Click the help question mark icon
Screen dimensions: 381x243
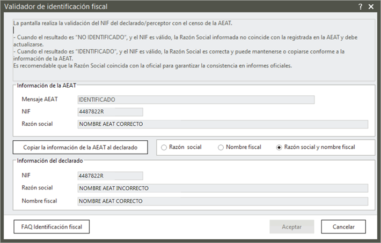[360, 6]
